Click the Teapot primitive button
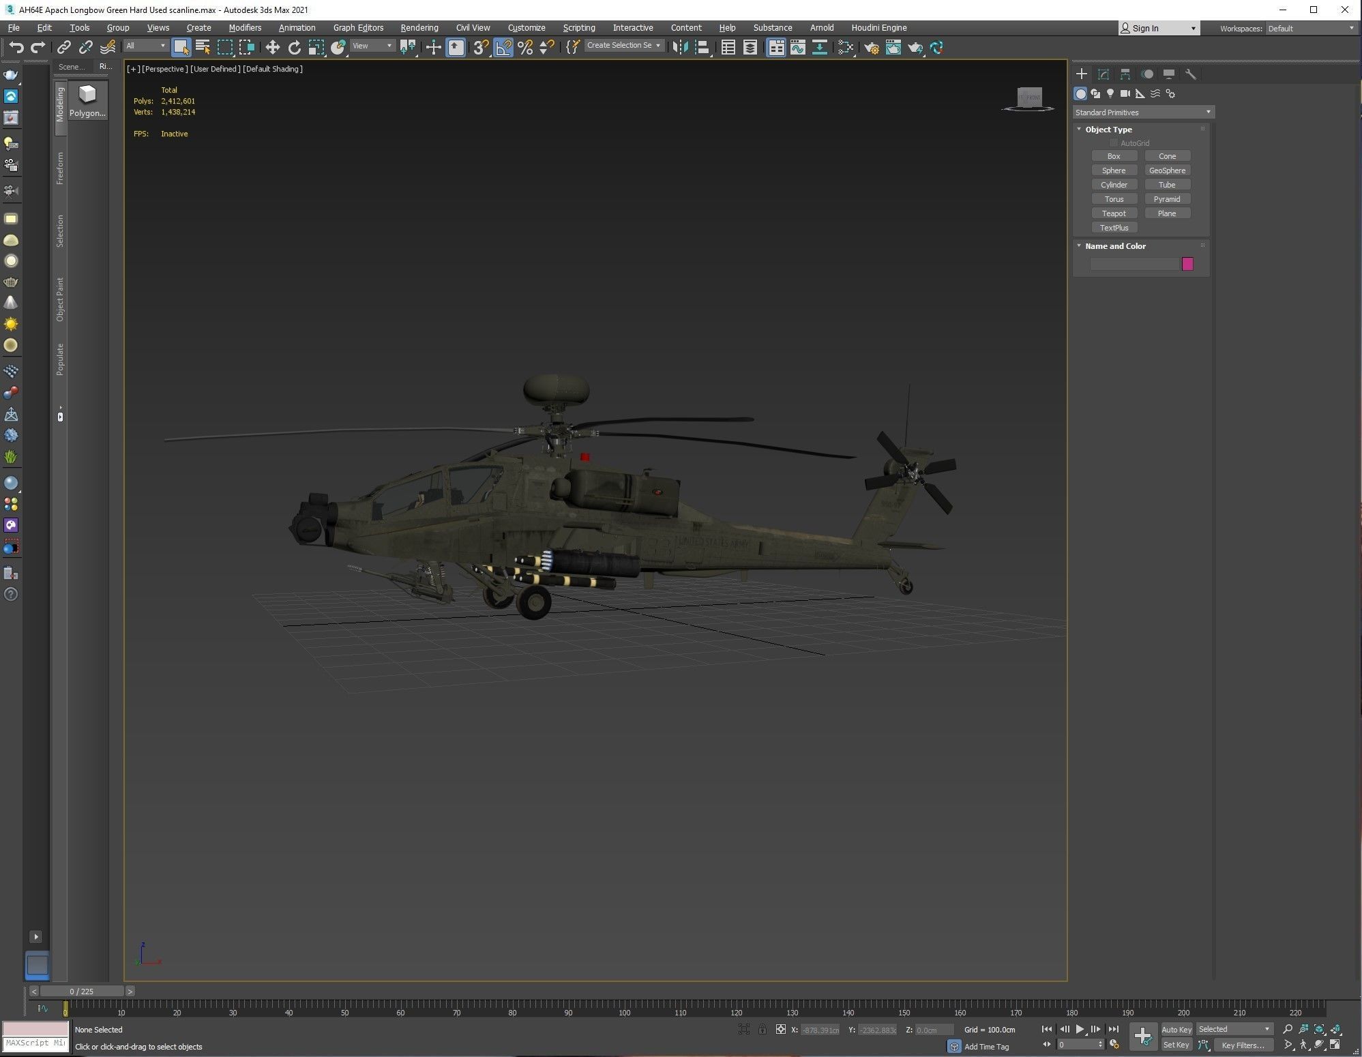The width and height of the screenshot is (1362, 1057). [1114, 213]
